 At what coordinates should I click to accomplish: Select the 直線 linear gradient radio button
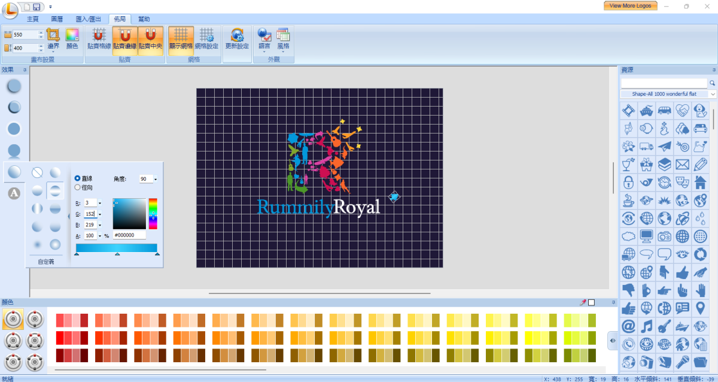click(x=78, y=178)
